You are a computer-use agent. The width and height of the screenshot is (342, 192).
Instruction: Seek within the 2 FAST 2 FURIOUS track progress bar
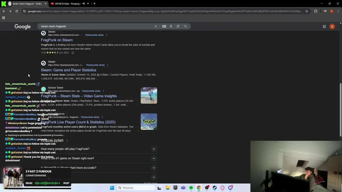pyautogui.click(x=37, y=189)
